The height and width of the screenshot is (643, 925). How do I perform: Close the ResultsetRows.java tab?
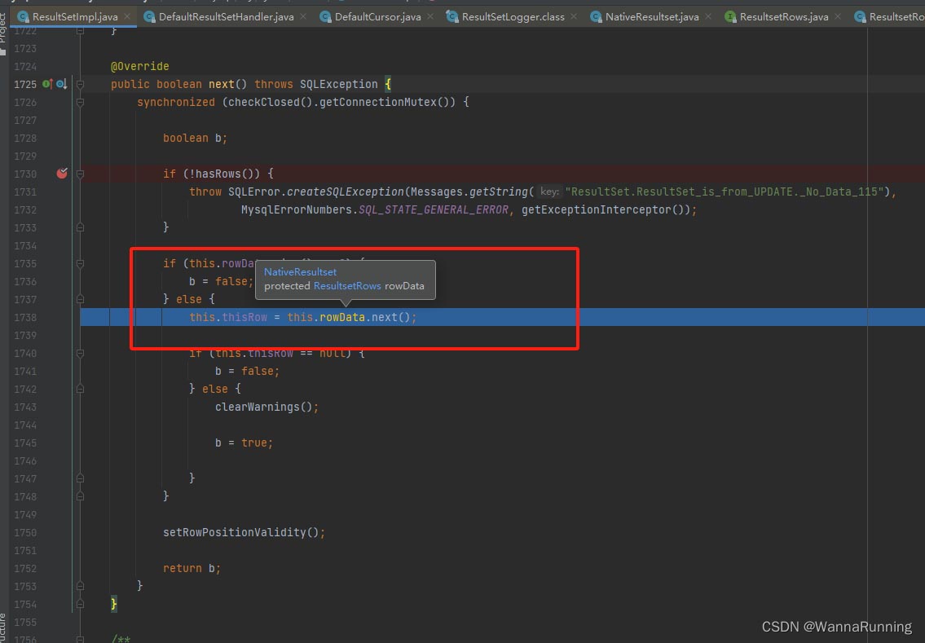pos(837,16)
